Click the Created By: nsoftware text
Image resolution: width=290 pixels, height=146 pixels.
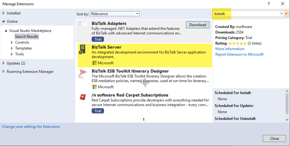tap(234, 27)
